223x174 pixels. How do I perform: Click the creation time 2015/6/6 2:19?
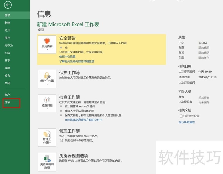[x=207, y=77]
